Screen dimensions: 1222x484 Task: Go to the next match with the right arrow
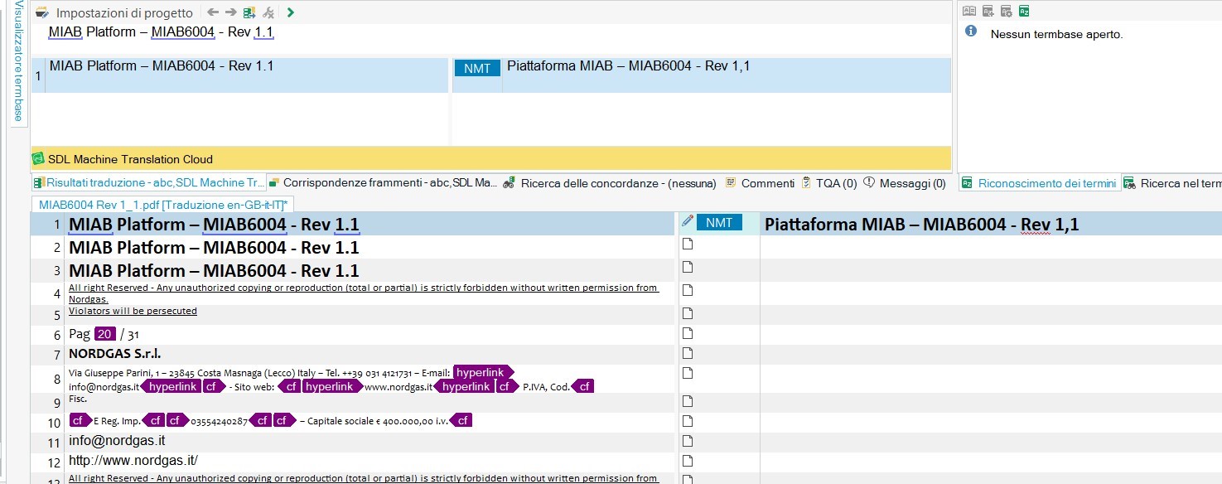pos(231,12)
